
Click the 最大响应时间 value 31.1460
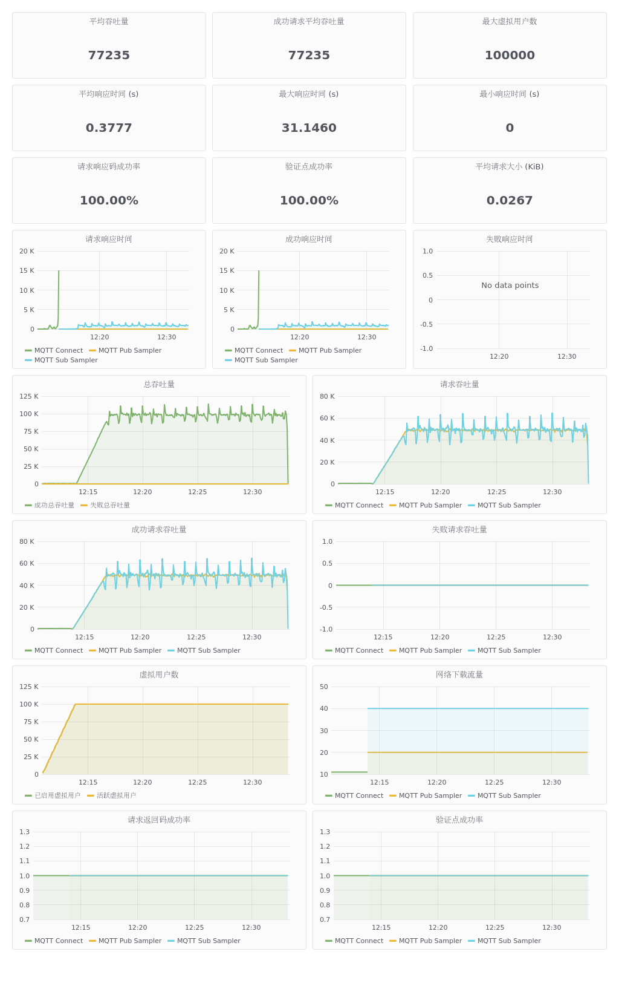(309, 128)
